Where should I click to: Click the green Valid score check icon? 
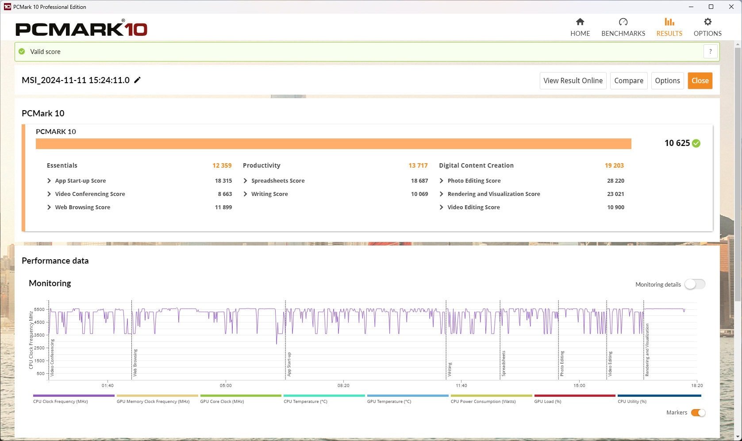[x=22, y=51]
